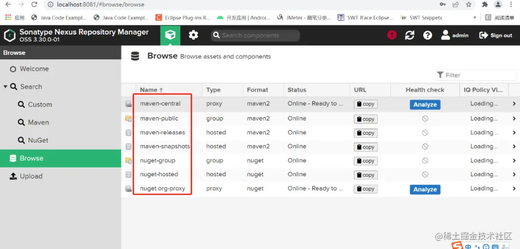Open the nuget-hosted repository row
520x249 pixels.
321,174
